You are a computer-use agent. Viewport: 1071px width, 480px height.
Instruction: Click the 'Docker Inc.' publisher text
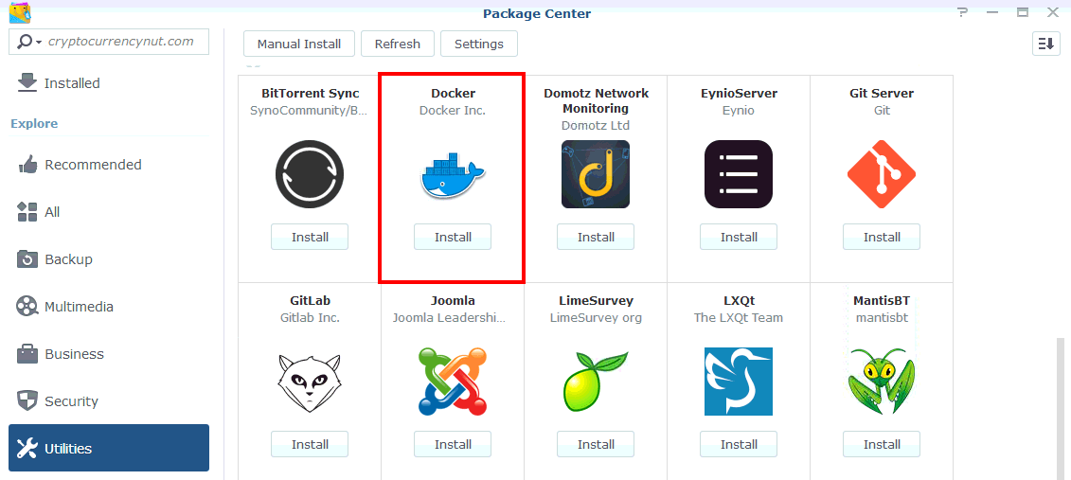point(453,110)
